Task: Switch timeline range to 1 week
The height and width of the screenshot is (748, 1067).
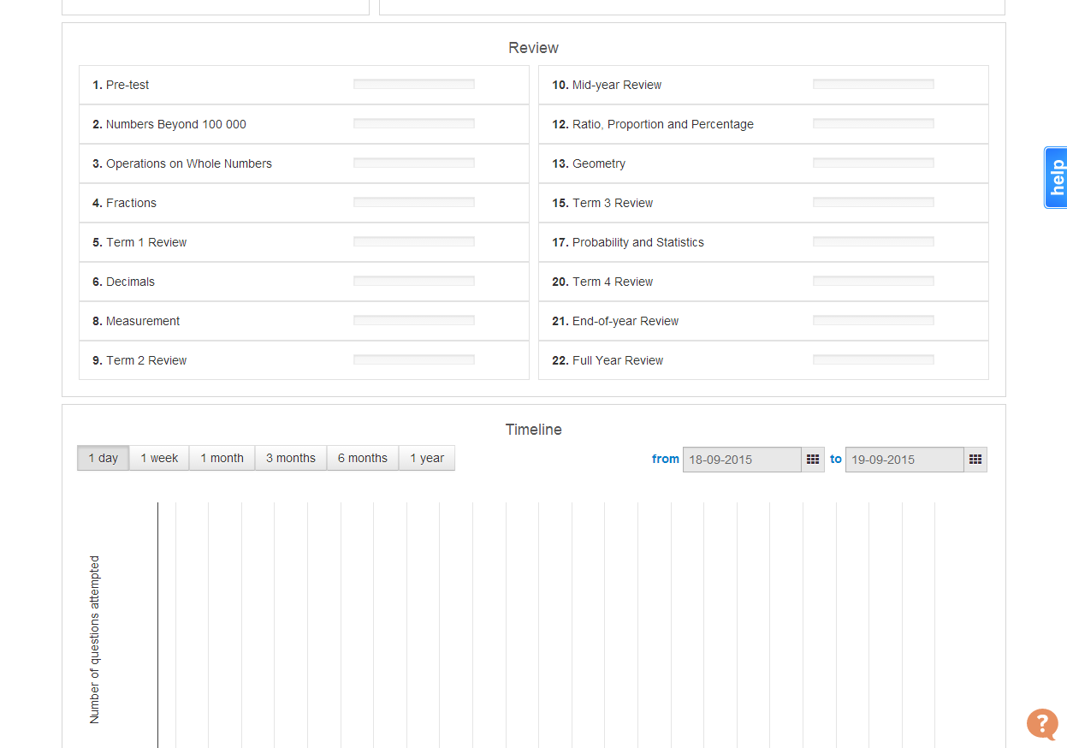Action: (x=159, y=458)
